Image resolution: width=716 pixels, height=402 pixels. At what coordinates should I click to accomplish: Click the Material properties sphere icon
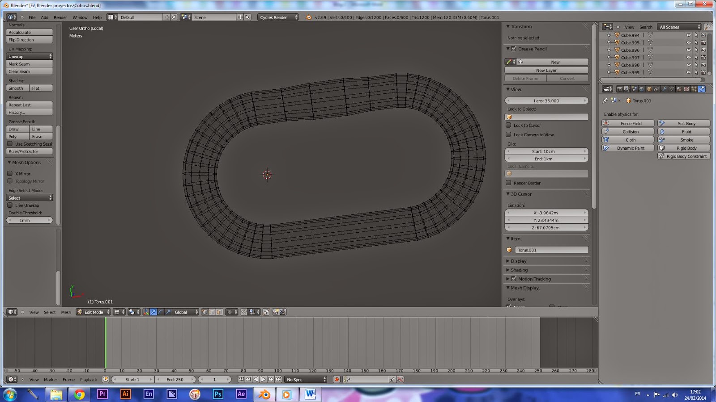pos(679,89)
